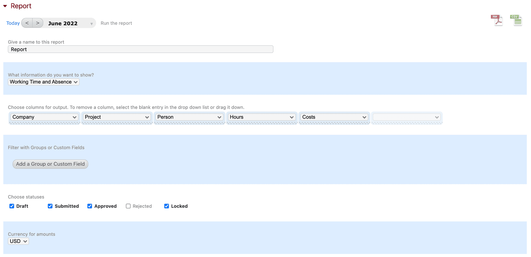Image resolution: width=531 pixels, height=257 pixels.
Task: Uncheck the Draft status checkbox
Action: tap(12, 206)
